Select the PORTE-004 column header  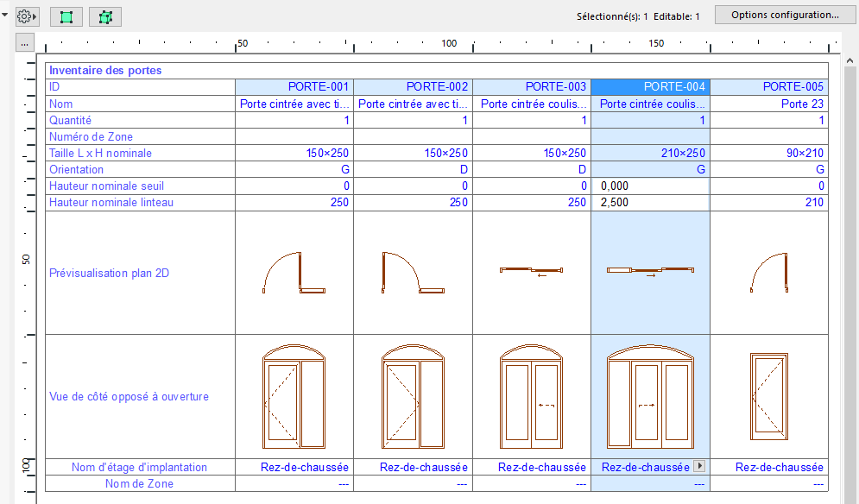[x=650, y=86]
